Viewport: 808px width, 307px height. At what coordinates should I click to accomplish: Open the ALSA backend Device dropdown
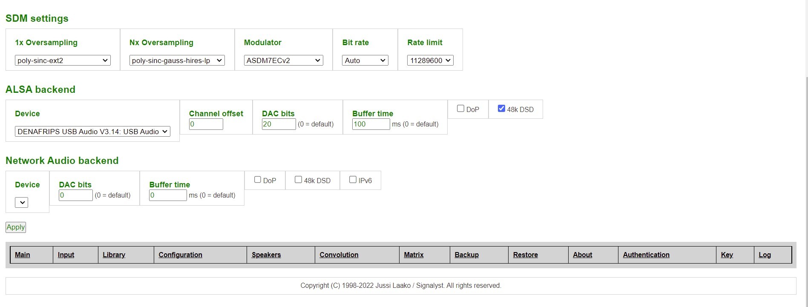point(92,132)
